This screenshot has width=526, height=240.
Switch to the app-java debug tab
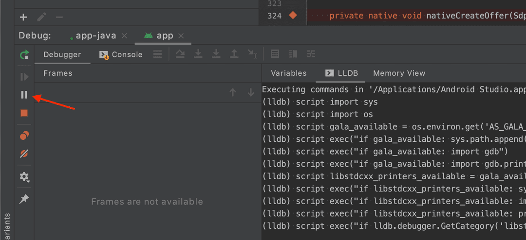(x=96, y=35)
